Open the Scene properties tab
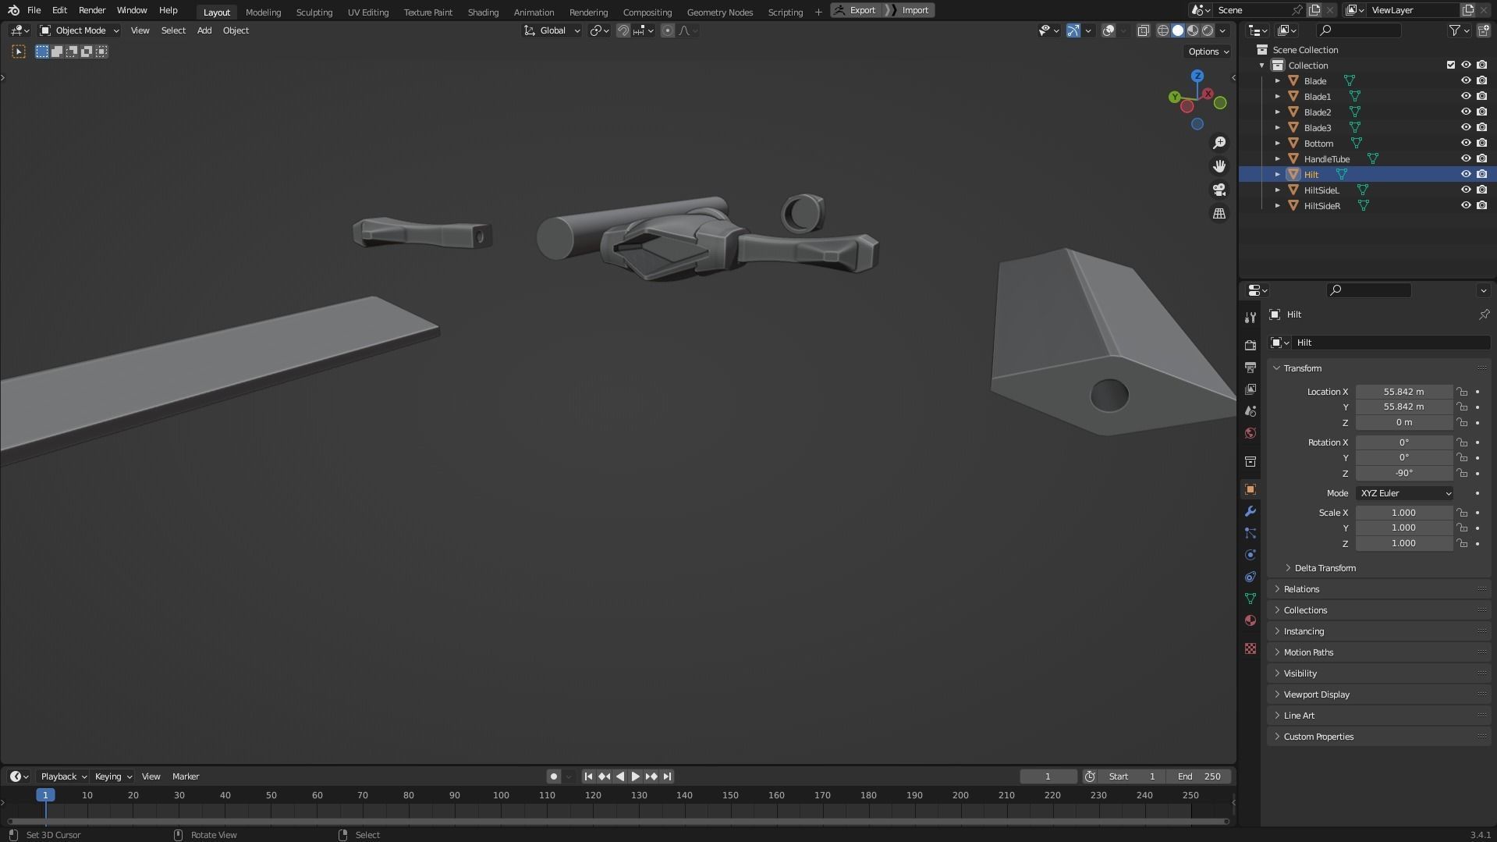The width and height of the screenshot is (1497, 842). point(1250,410)
